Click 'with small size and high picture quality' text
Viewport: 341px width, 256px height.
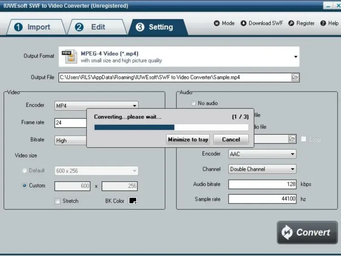tap(121, 61)
